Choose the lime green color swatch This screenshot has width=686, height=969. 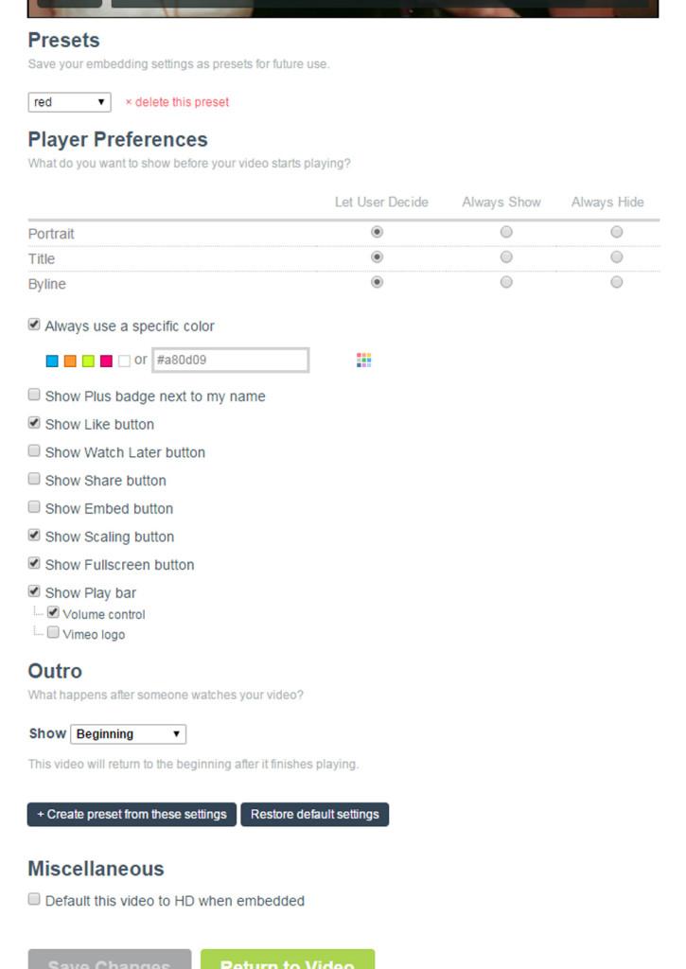coord(88,361)
